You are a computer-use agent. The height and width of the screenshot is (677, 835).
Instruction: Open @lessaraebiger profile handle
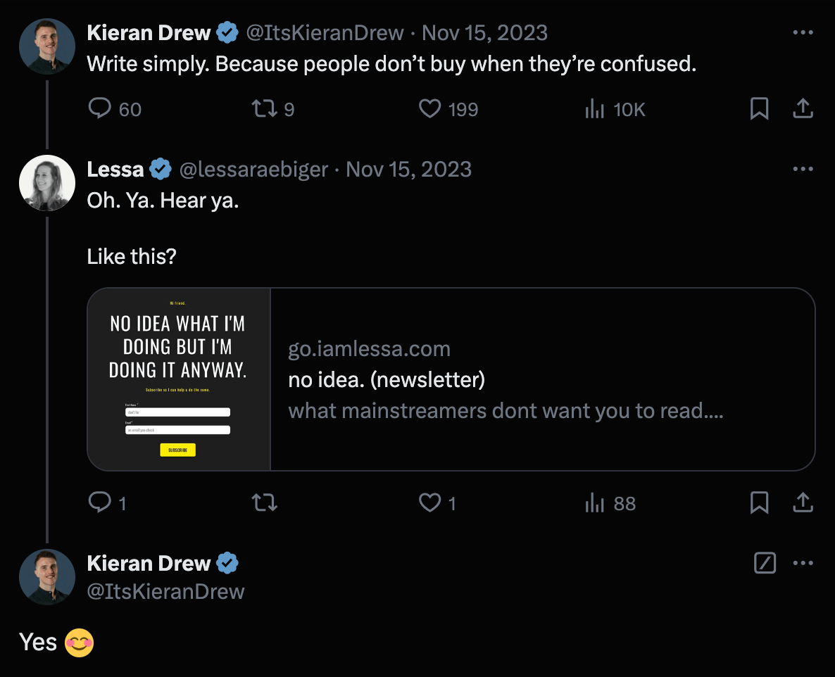tap(253, 169)
